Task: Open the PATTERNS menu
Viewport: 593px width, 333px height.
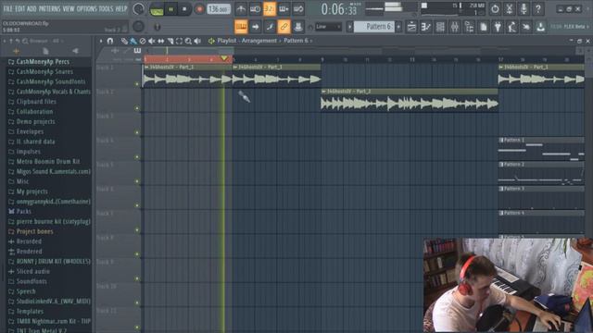Action: (49, 8)
